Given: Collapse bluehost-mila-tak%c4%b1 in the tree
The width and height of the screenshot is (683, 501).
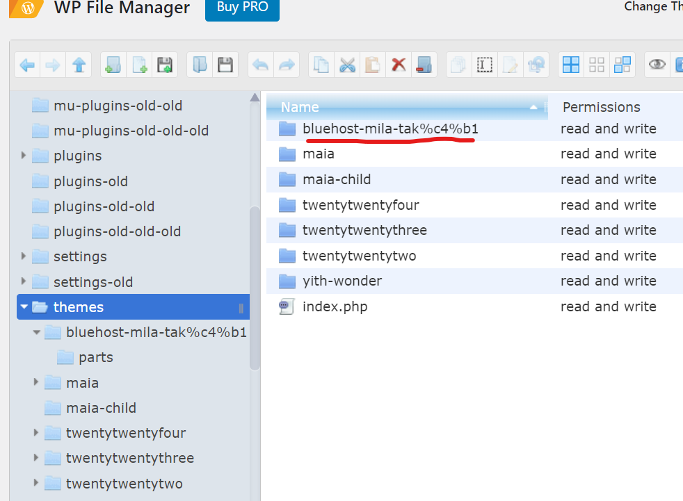Looking at the screenshot, I should click(x=37, y=333).
